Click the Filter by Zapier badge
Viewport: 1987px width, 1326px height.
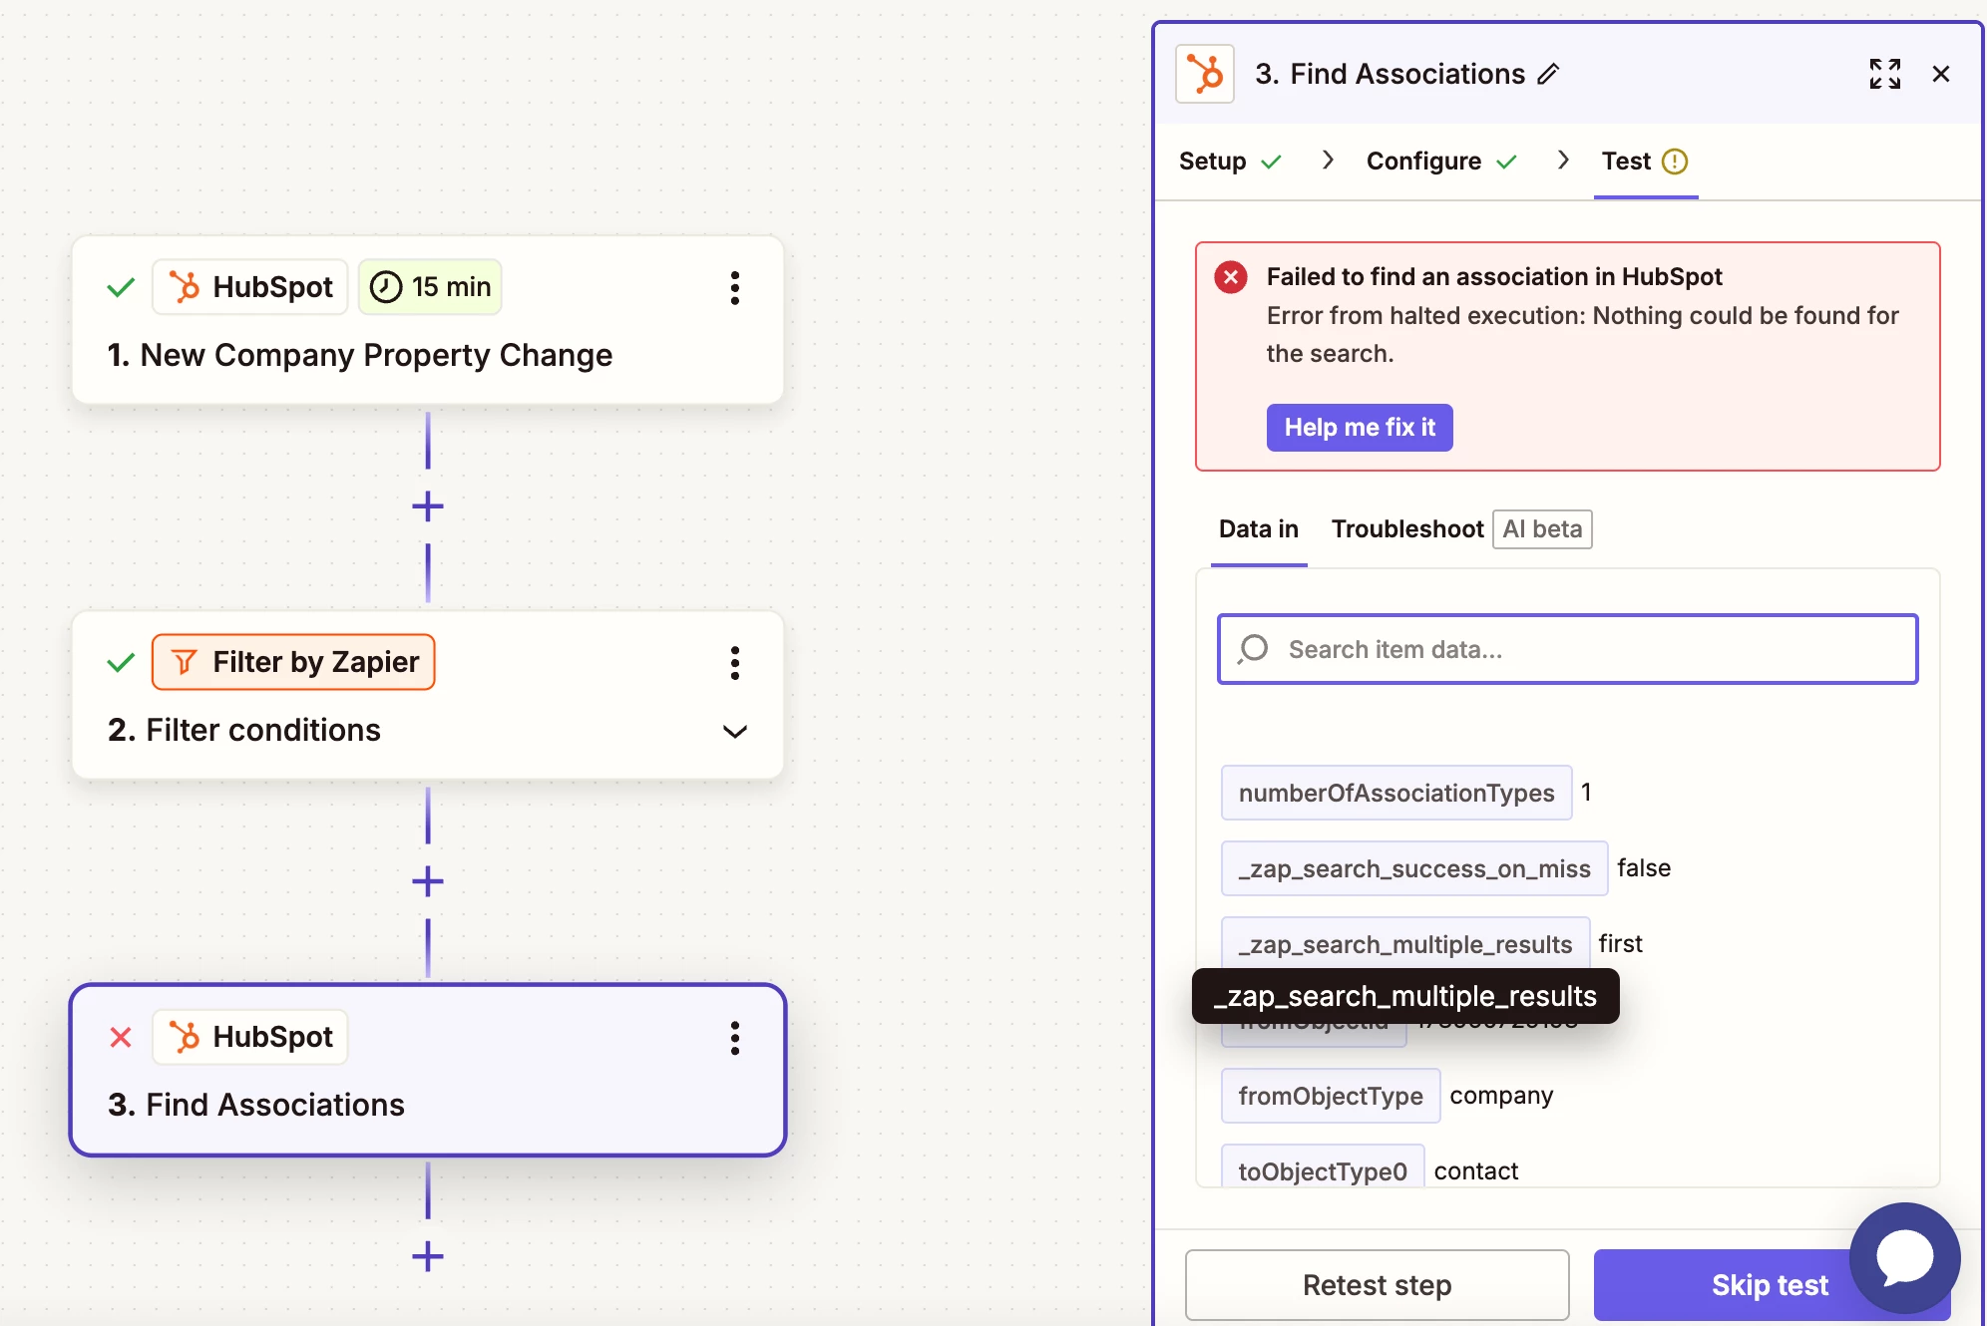(x=293, y=662)
